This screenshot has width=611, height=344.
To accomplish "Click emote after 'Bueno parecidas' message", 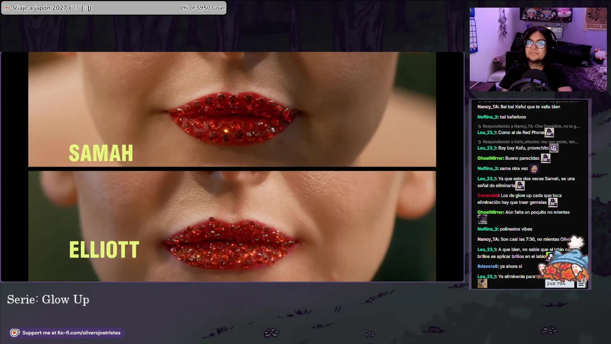I will pos(546,158).
